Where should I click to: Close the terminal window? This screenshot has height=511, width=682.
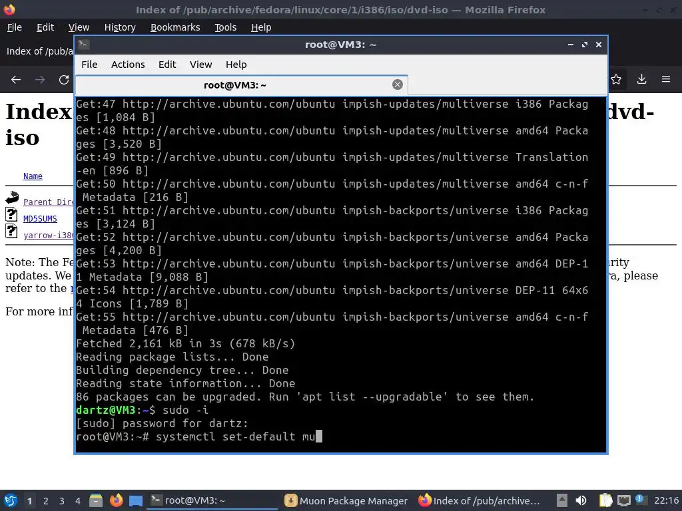pyautogui.click(x=599, y=45)
